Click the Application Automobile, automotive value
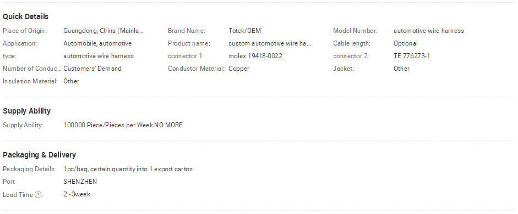 (97, 43)
